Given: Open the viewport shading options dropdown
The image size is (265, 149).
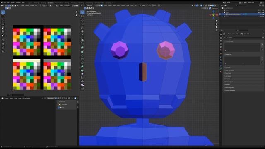Looking at the screenshot, I should (217, 5).
